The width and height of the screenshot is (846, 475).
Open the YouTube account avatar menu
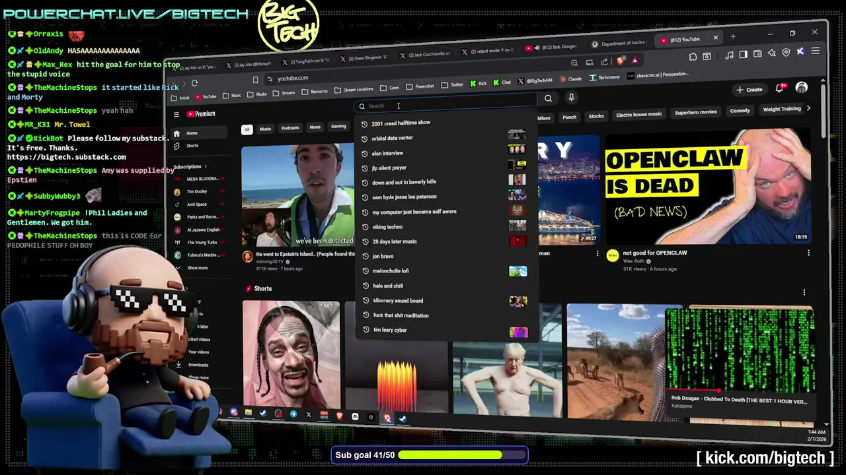point(802,87)
